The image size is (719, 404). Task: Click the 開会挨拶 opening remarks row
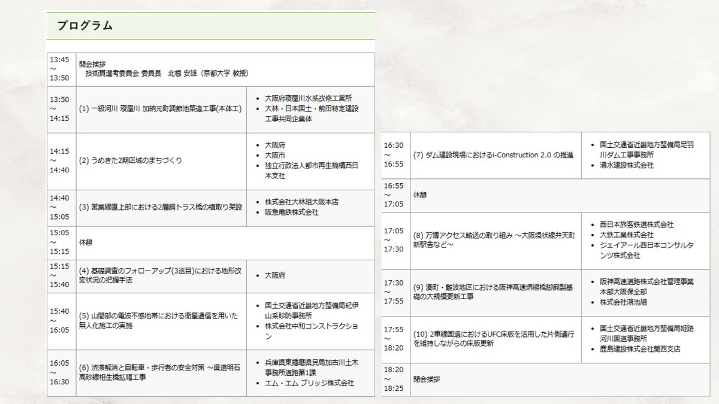[225, 69]
